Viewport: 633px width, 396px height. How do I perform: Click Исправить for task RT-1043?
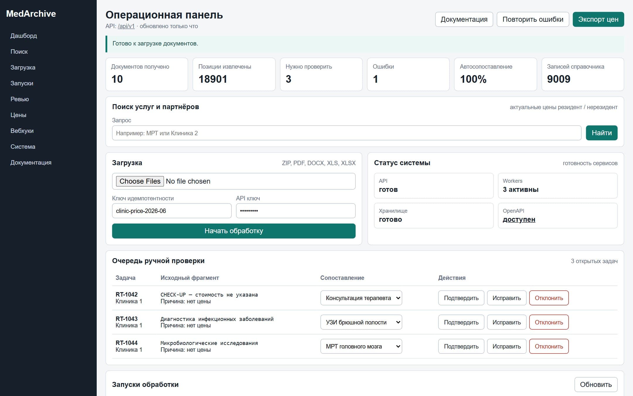[x=507, y=322]
